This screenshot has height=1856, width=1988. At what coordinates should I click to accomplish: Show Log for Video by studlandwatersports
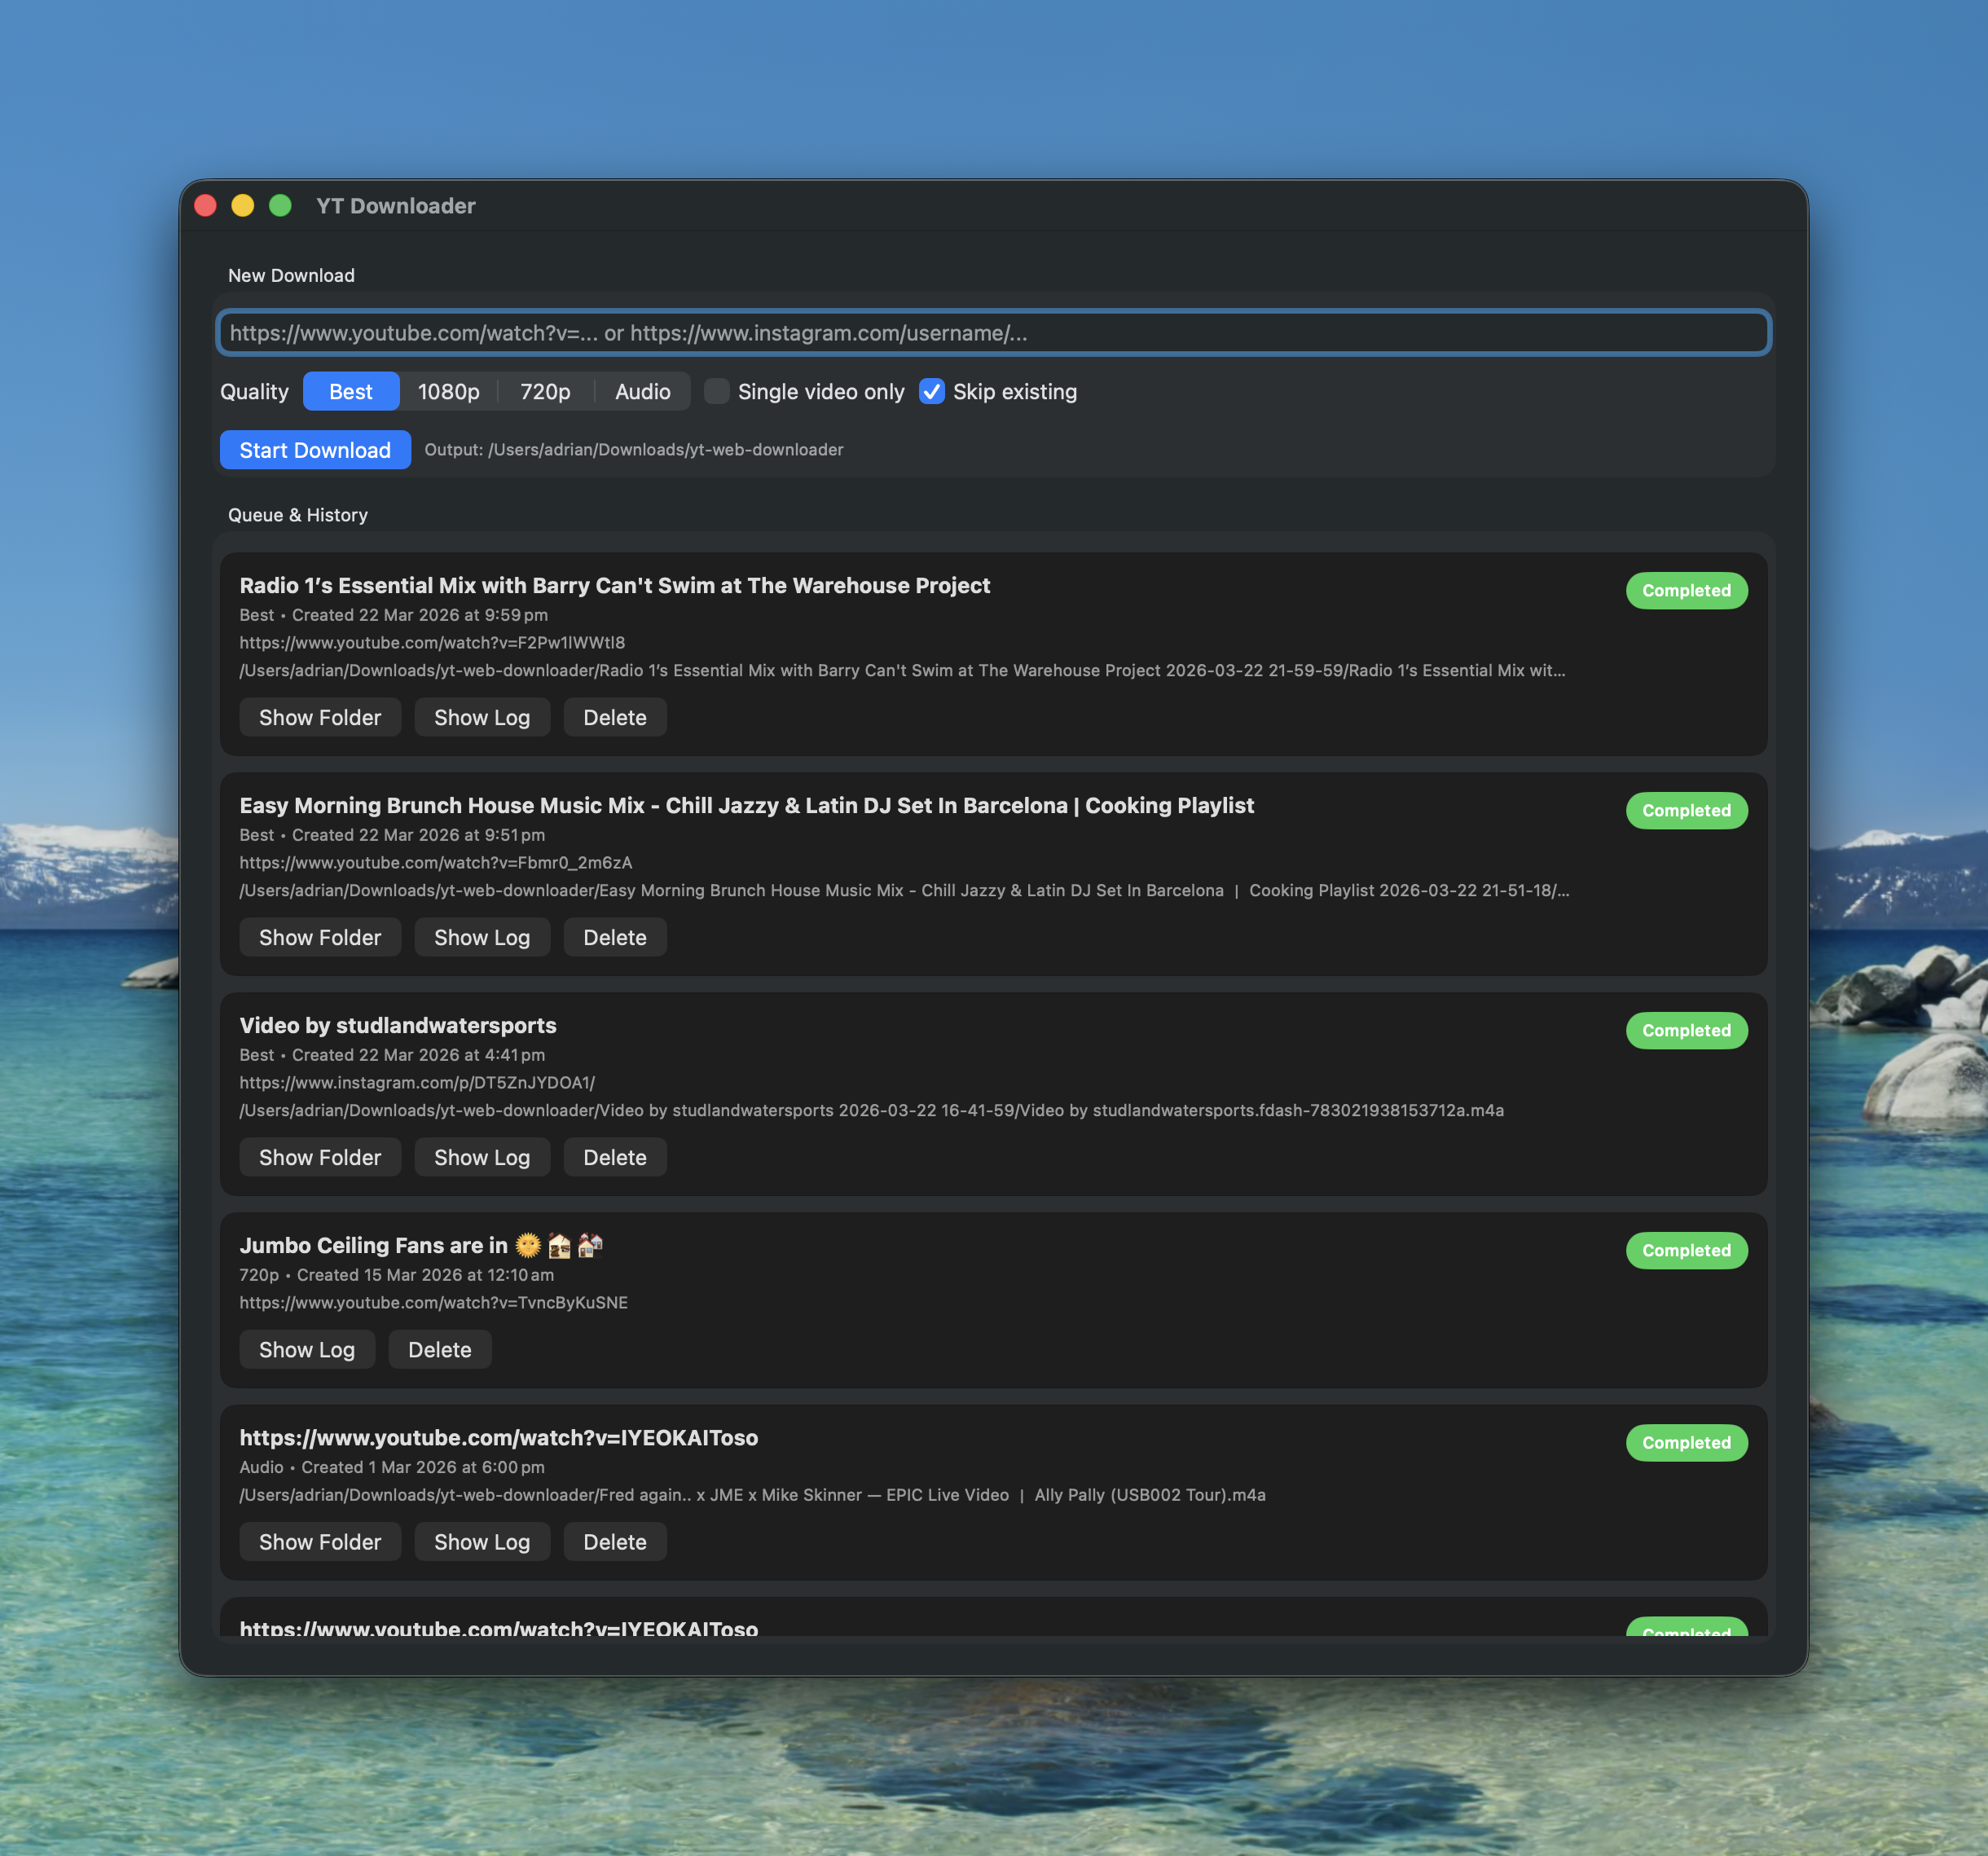[482, 1157]
